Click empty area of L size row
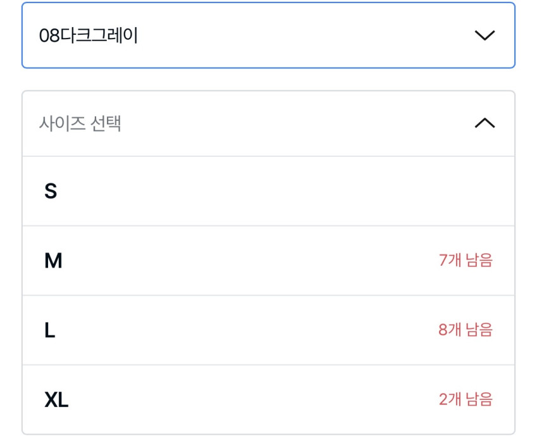Screen dimensions: 537x448 pos(253,330)
